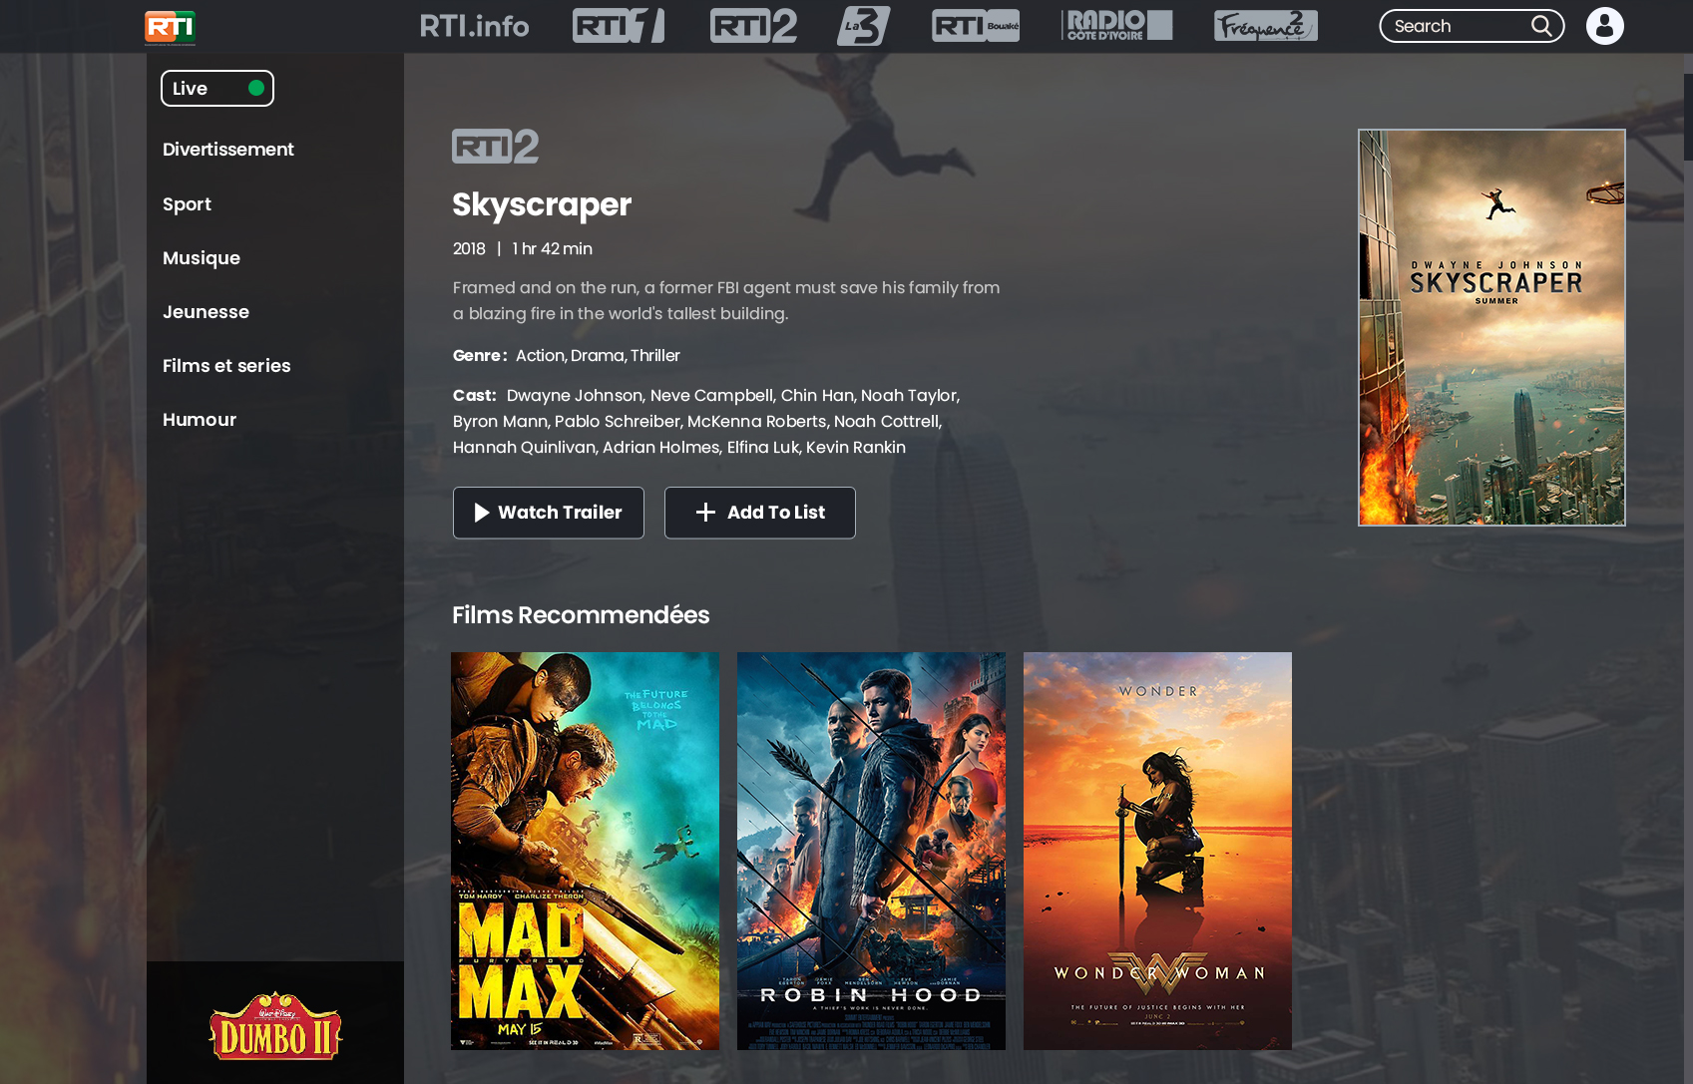Viewport: 1693px width, 1084px height.
Task: Open the Films et series category
Action: click(226, 366)
